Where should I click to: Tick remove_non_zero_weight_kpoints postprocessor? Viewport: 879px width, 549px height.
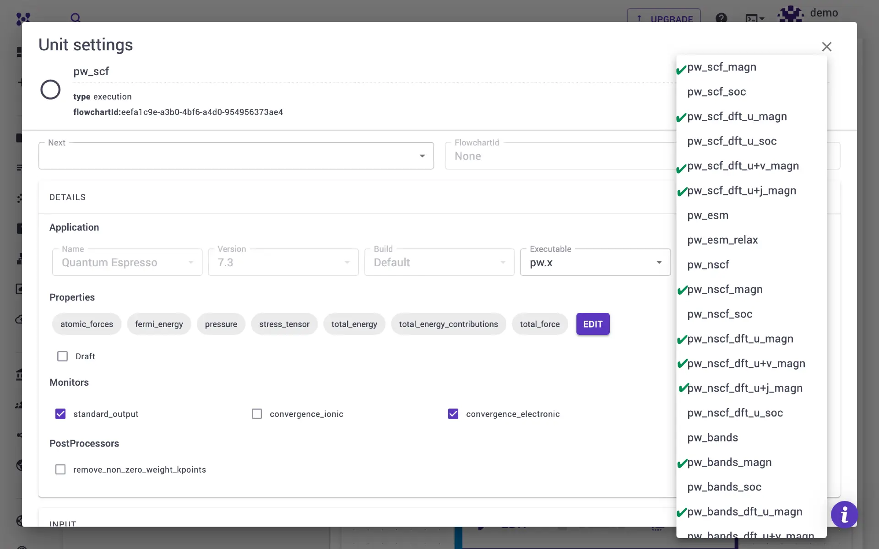tap(60, 469)
